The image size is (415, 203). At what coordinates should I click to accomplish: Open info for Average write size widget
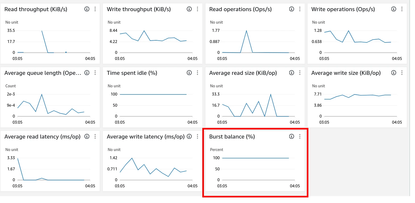coord(394,73)
